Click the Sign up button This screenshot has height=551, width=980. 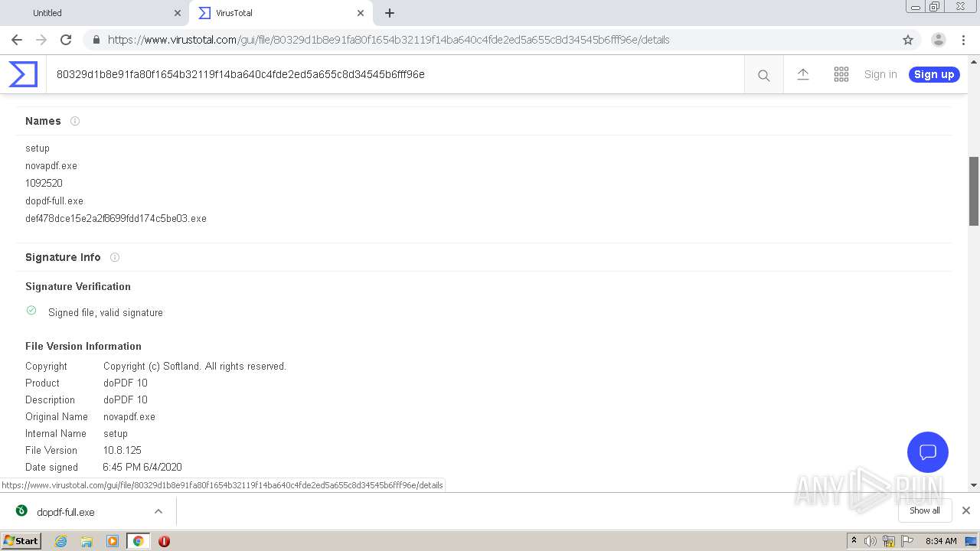[x=934, y=74]
